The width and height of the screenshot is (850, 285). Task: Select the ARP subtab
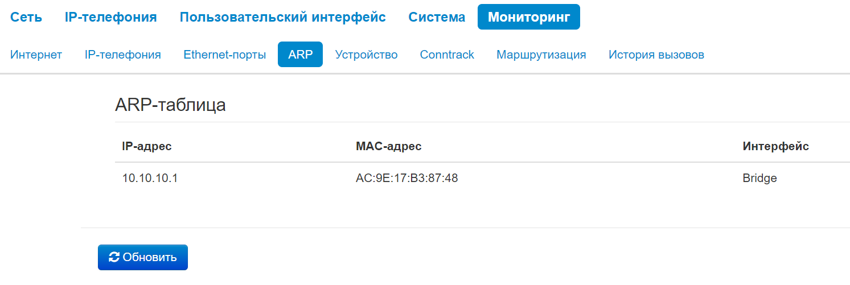pyautogui.click(x=300, y=55)
